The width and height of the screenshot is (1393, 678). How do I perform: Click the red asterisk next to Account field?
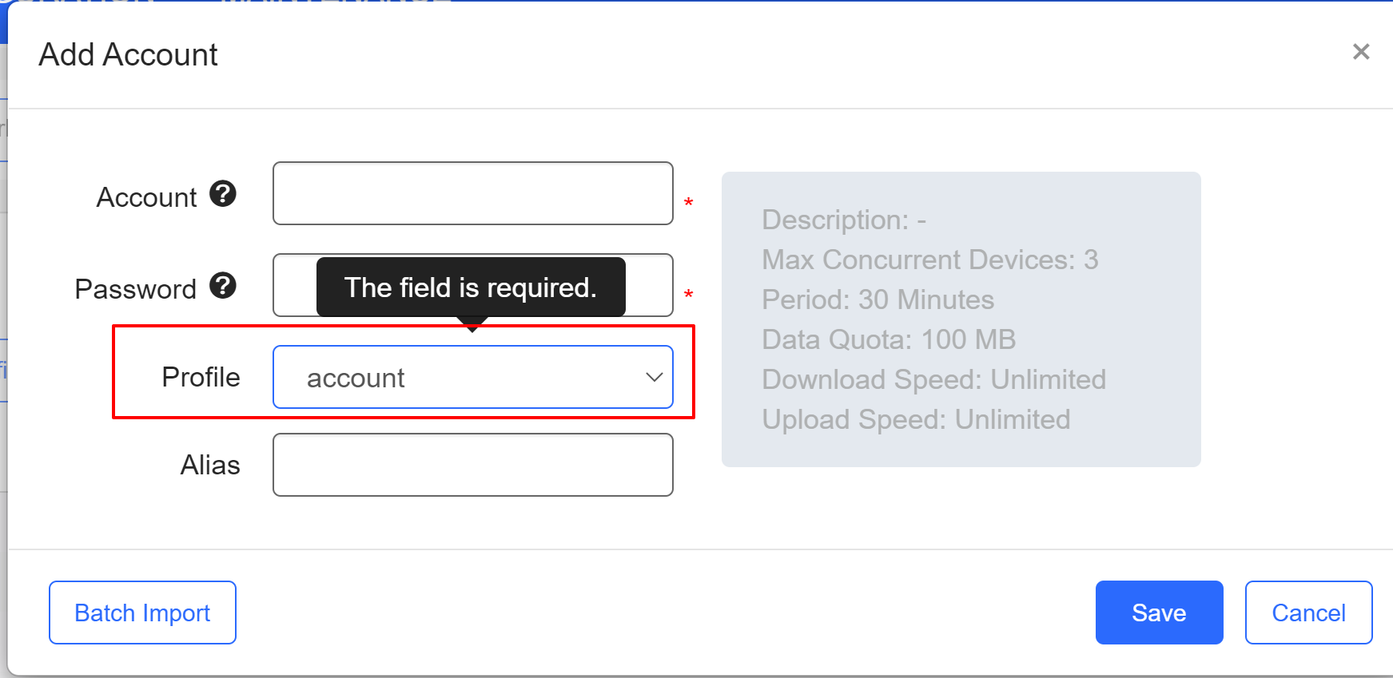coord(688,203)
